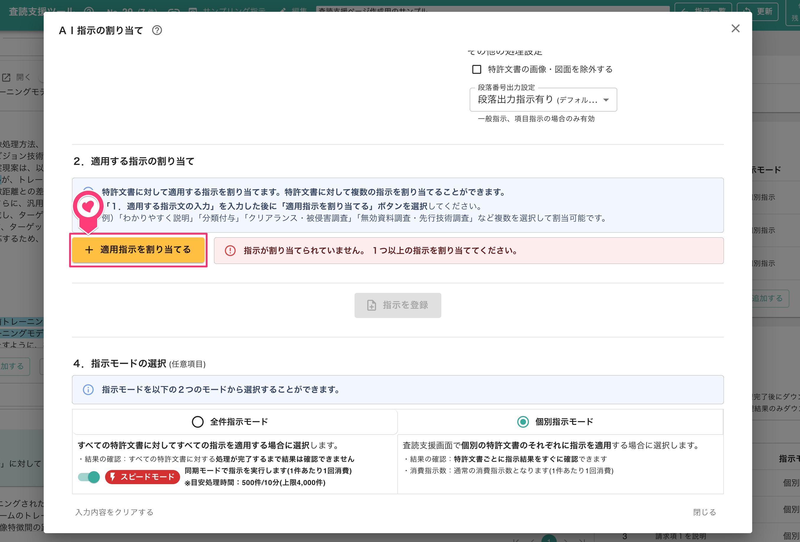Open the 段落番号出力設定 dropdown
The width and height of the screenshot is (800, 542).
[543, 99]
